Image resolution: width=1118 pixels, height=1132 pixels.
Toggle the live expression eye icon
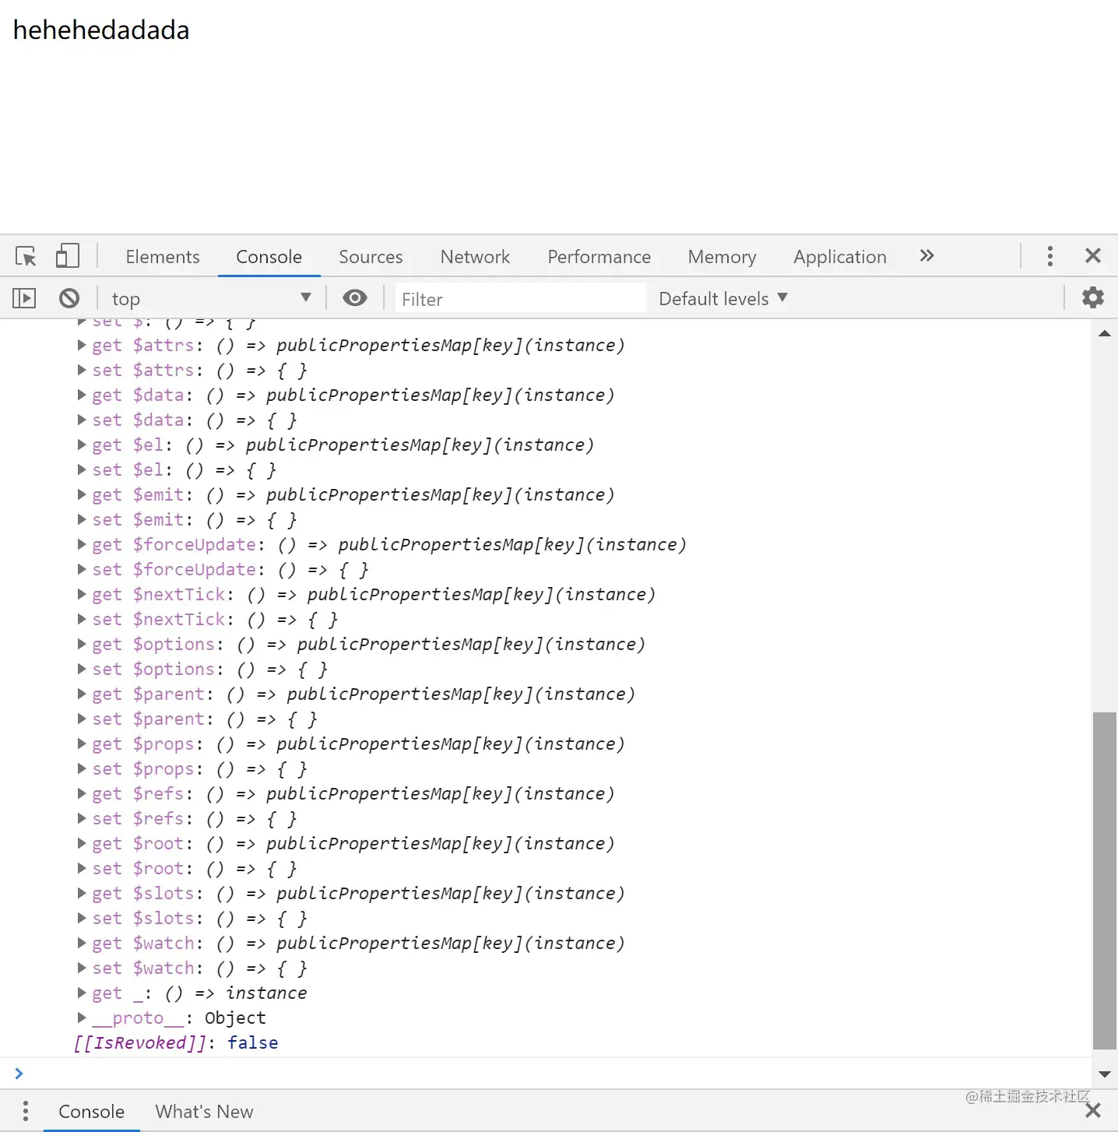click(355, 298)
